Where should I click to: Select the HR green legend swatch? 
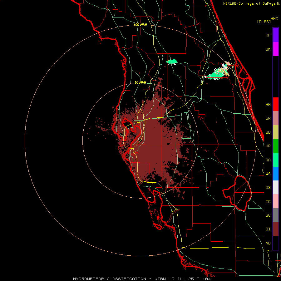click(x=276, y=146)
